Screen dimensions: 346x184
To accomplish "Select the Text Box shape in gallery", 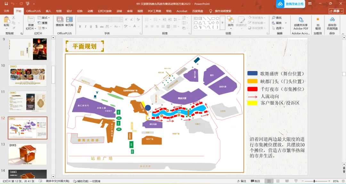I will click(196, 19).
